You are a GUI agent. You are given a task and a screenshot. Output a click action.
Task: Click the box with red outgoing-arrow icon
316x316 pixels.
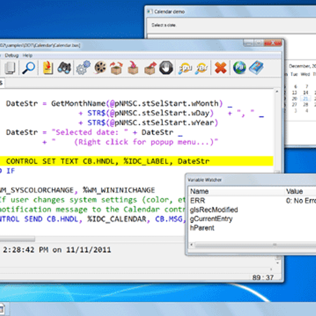click(150, 68)
